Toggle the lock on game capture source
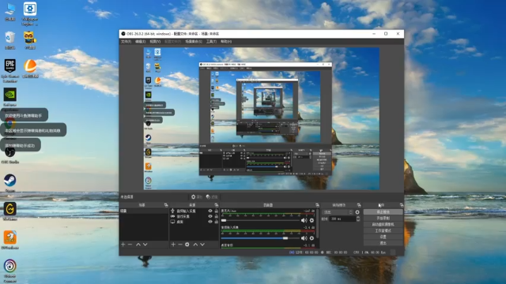 click(x=216, y=216)
